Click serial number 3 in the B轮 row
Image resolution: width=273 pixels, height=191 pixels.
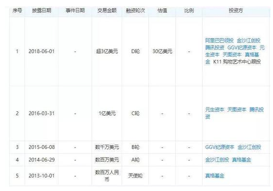coord(17,147)
